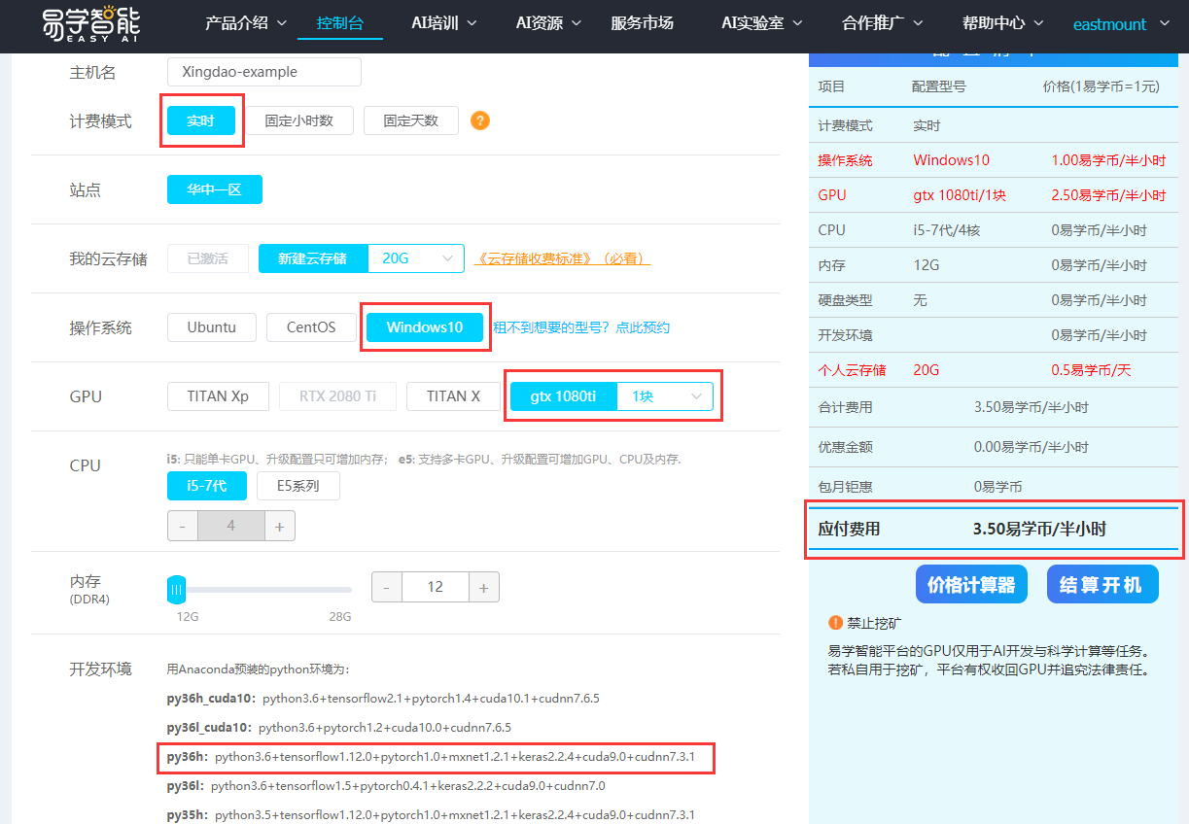Pick Ubuntu operating system
Image resolution: width=1189 pixels, height=824 pixels.
click(212, 327)
